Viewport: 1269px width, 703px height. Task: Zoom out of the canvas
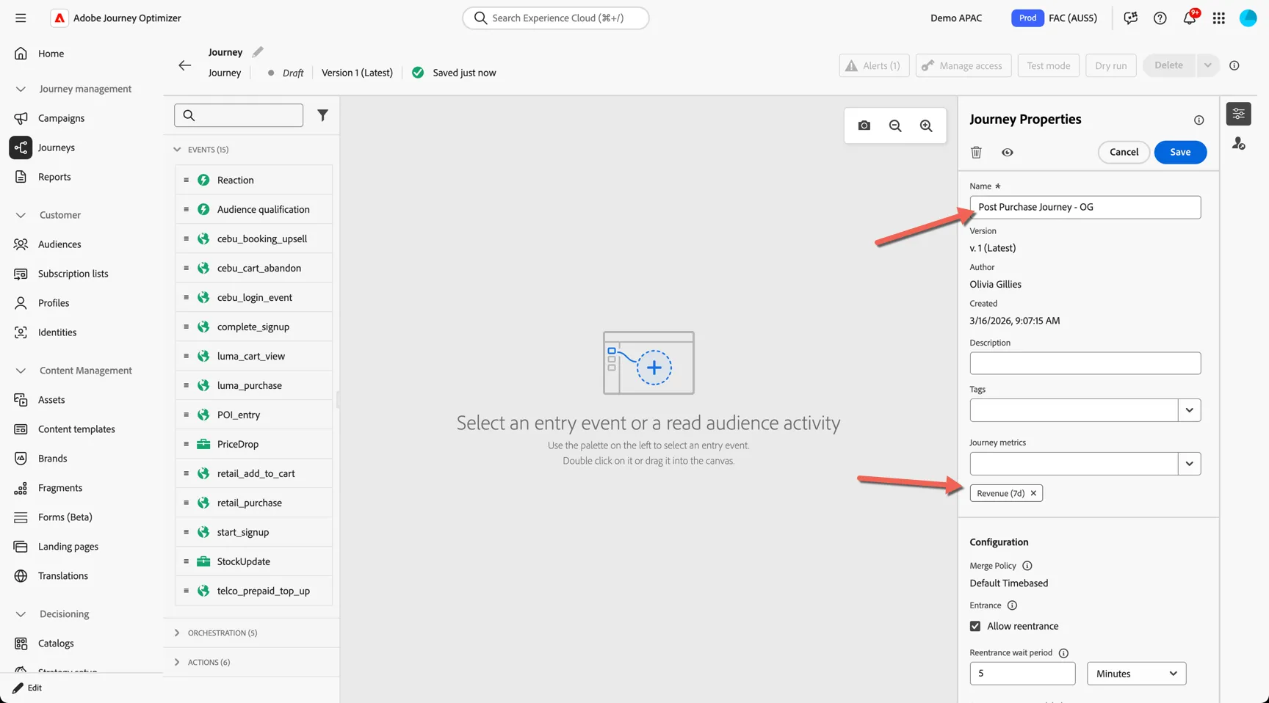(895, 125)
